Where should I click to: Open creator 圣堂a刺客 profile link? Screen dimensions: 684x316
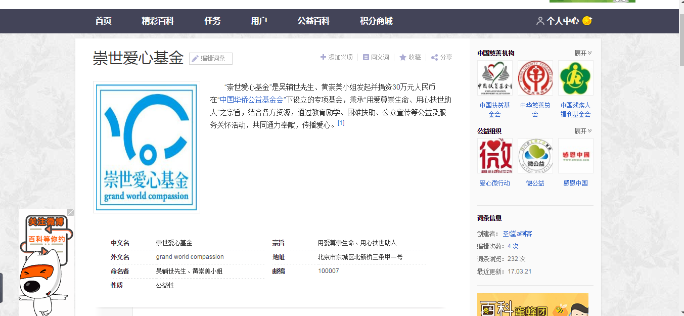(x=517, y=234)
